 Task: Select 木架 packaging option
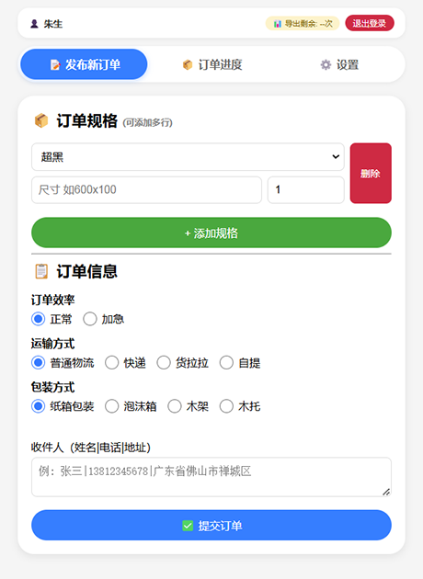pyautogui.click(x=175, y=406)
